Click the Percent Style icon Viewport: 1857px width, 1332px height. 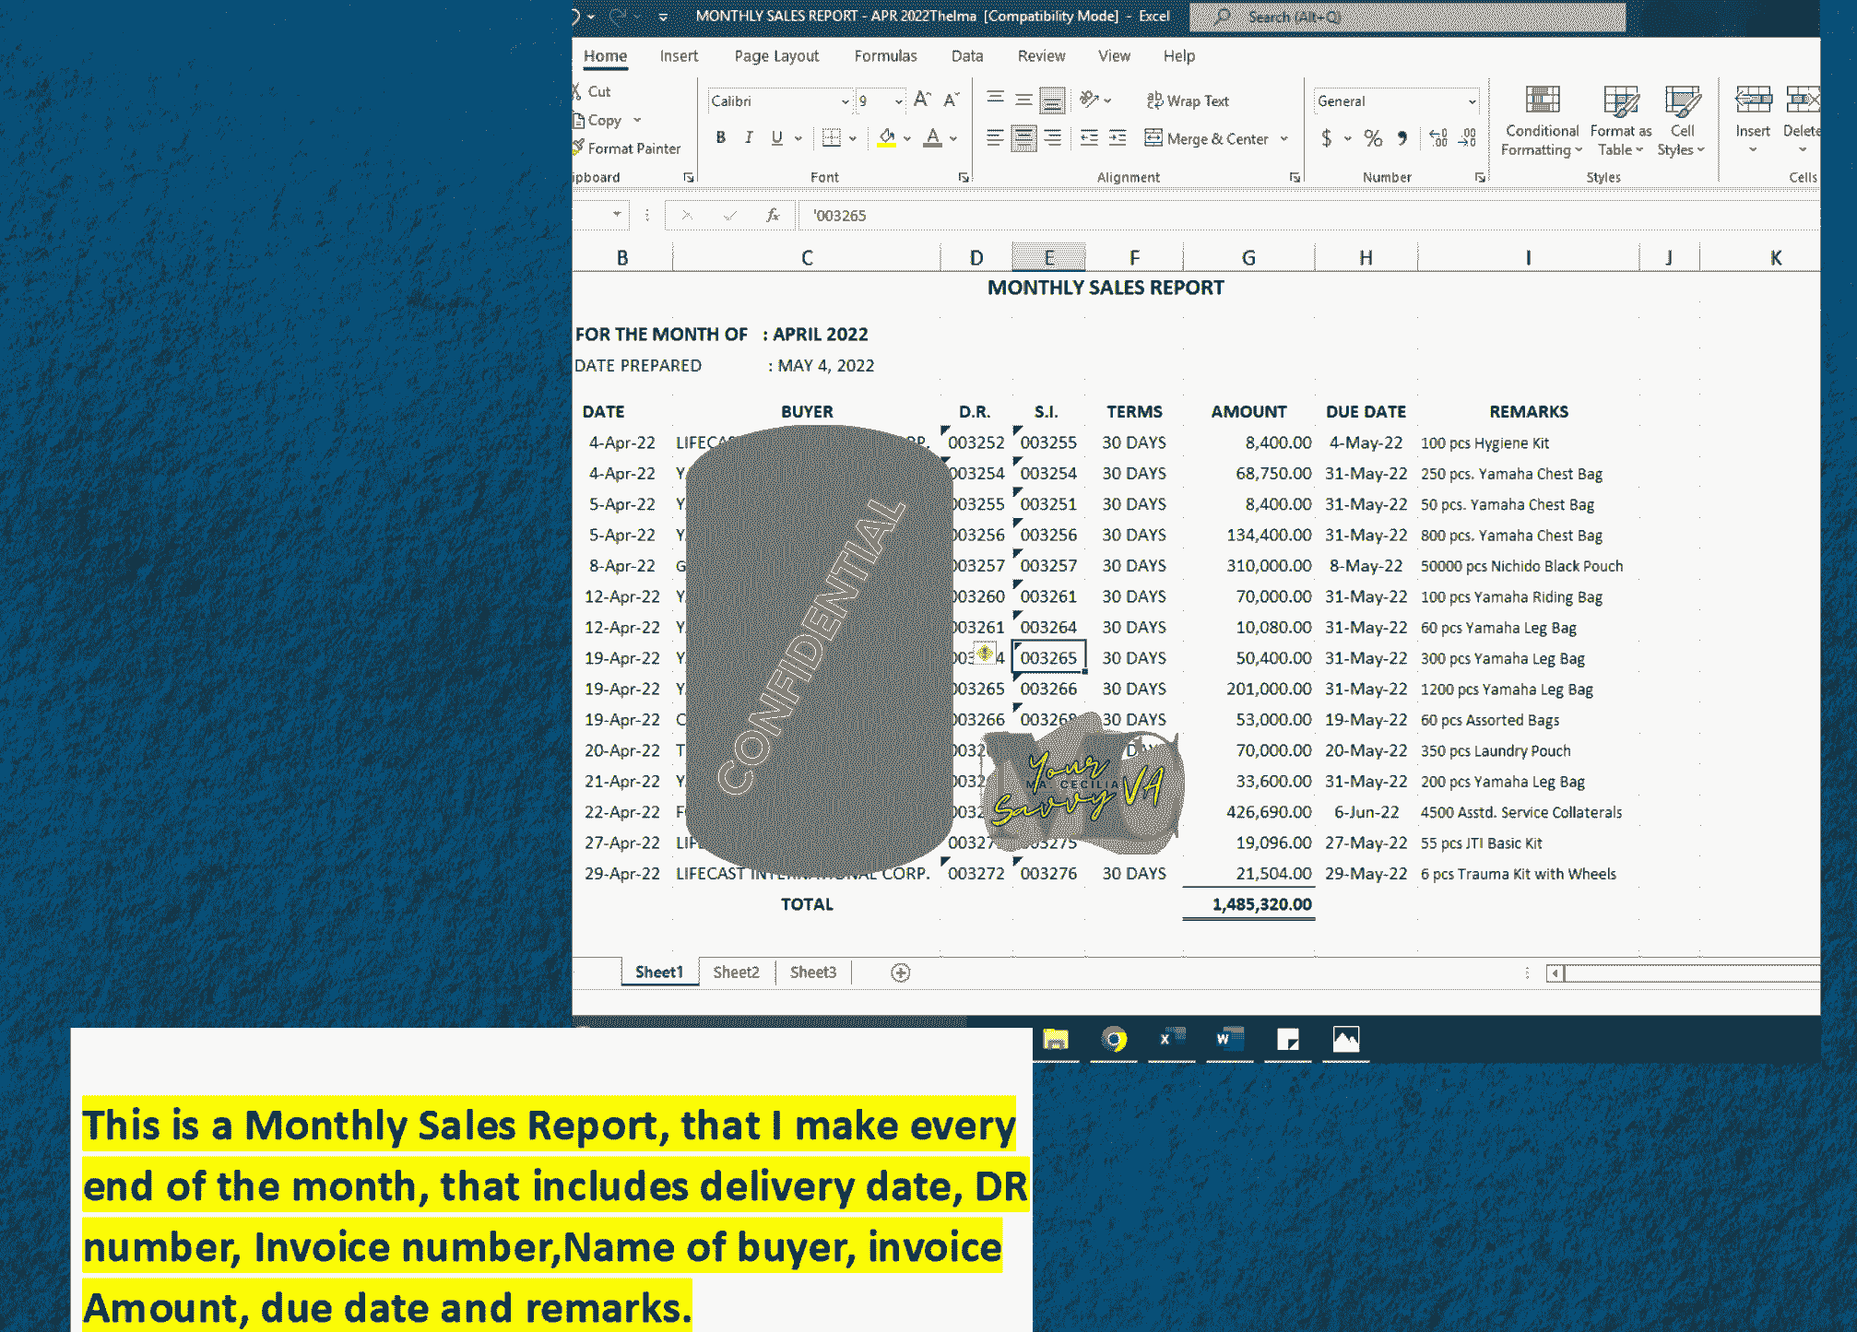pos(1373,138)
